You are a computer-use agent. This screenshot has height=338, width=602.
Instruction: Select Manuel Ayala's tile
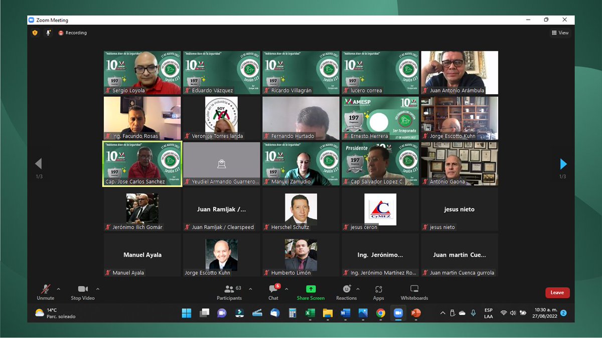click(142, 255)
